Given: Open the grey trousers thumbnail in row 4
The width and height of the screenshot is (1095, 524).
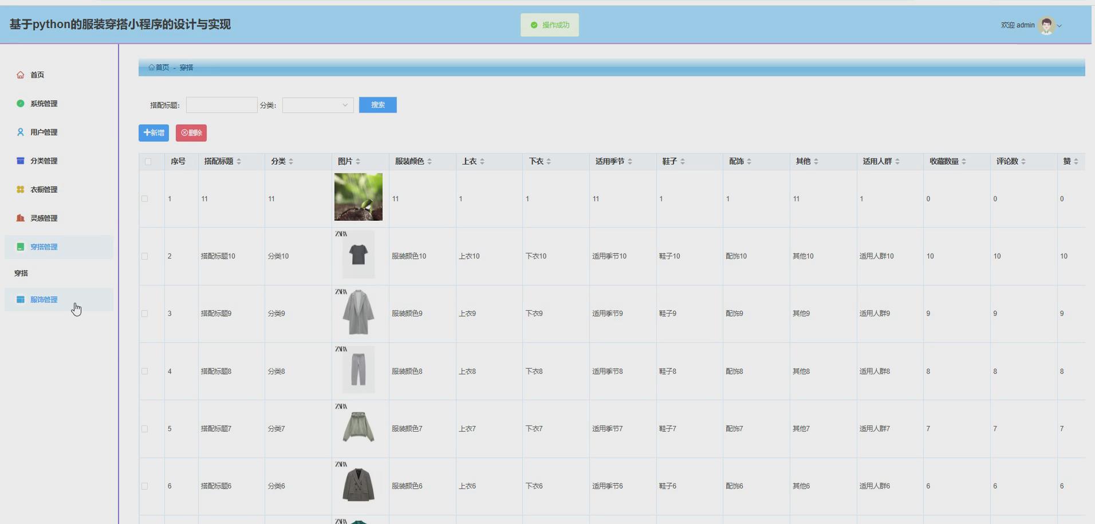Looking at the screenshot, I should (359, 370).
